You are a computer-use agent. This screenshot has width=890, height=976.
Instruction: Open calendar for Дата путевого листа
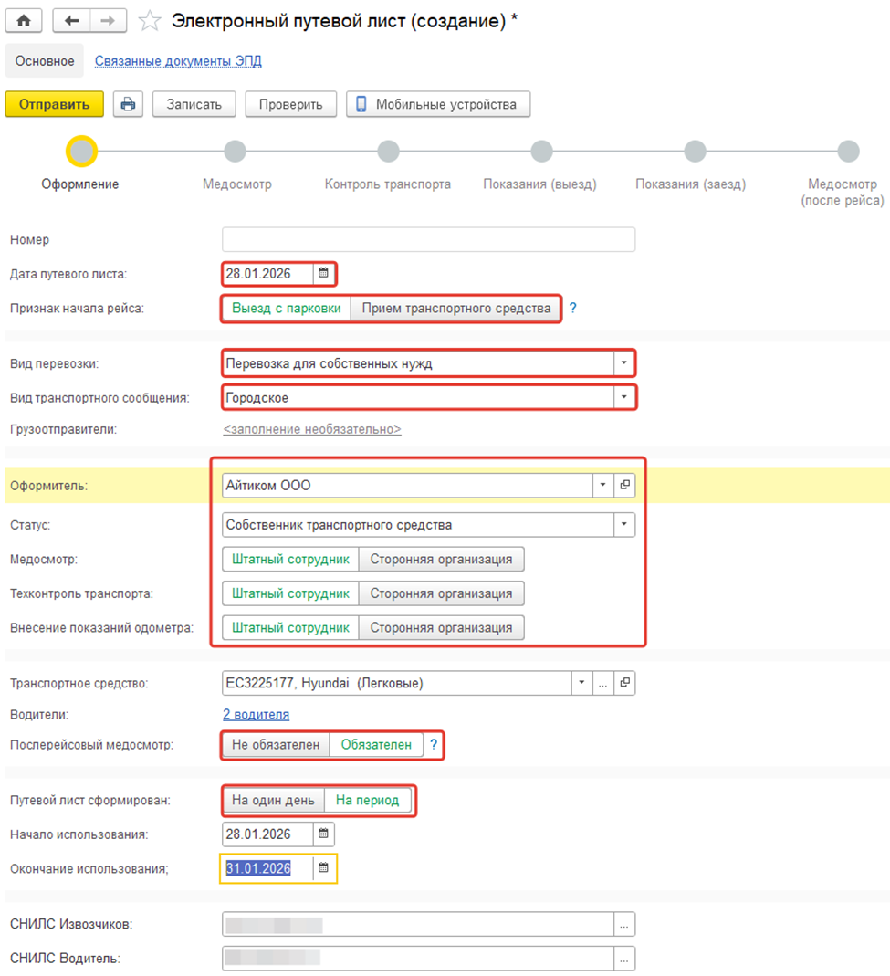click(x=323, y=273)
